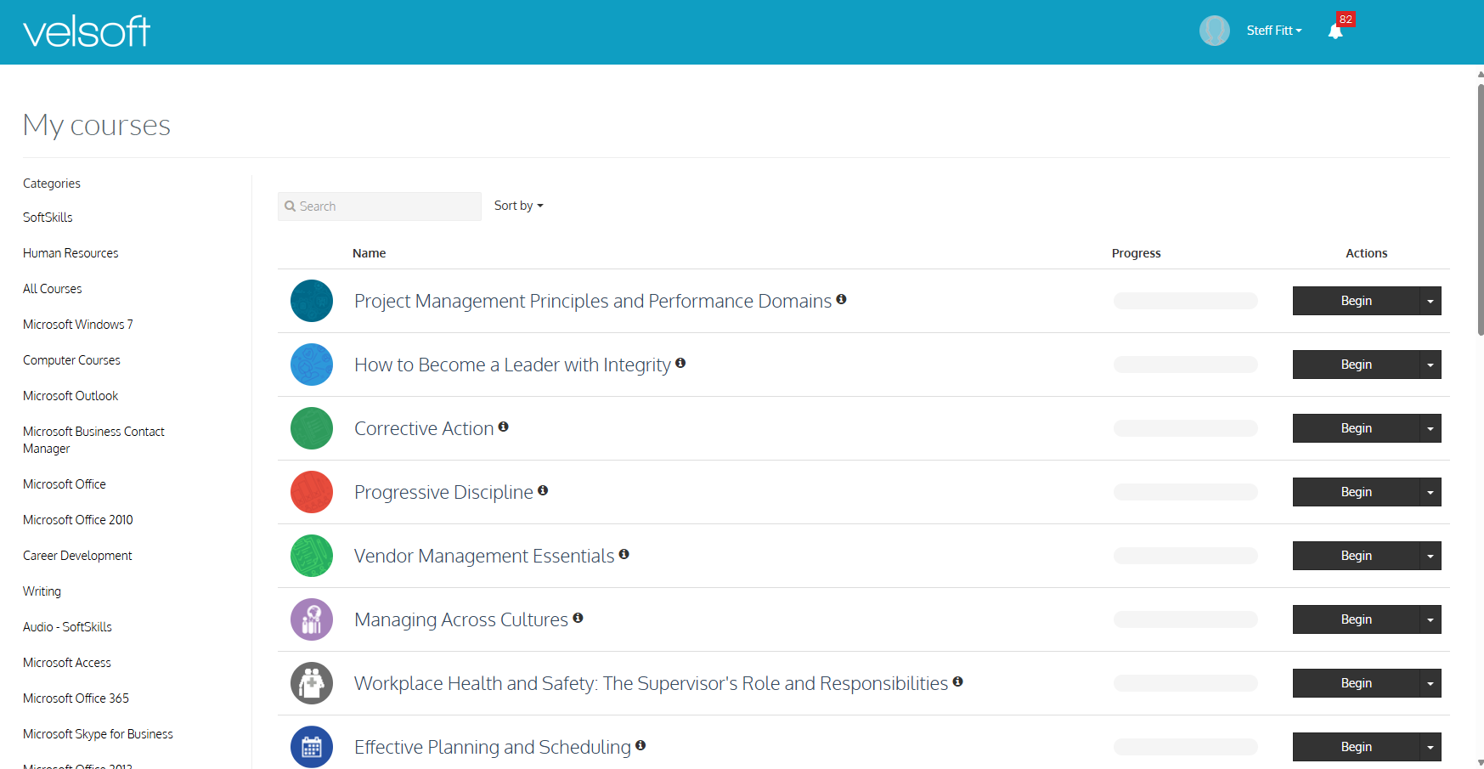1484x769 pixels.
Task: Open the Steff Fitt account dropdown
Action: 1274,31
